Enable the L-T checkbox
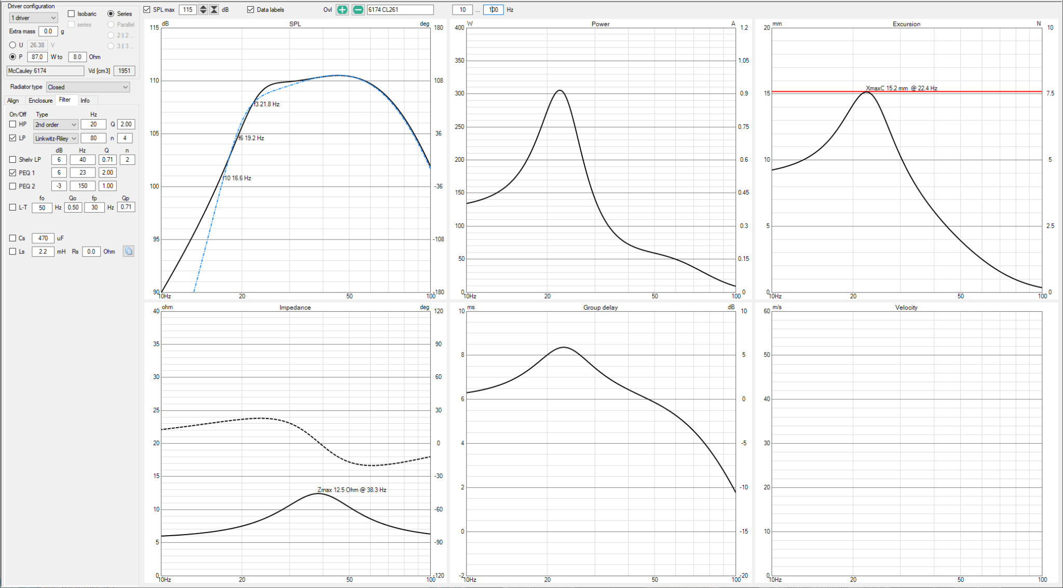Image resolution: width=1063 pixels, height=588 pixels. click(12, 207)
